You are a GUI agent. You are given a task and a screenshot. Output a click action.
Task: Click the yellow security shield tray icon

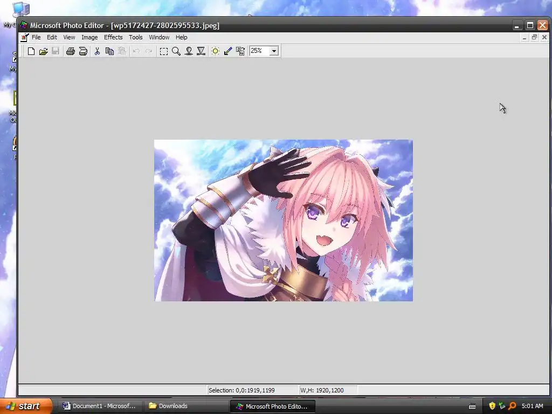pos(492,406)
